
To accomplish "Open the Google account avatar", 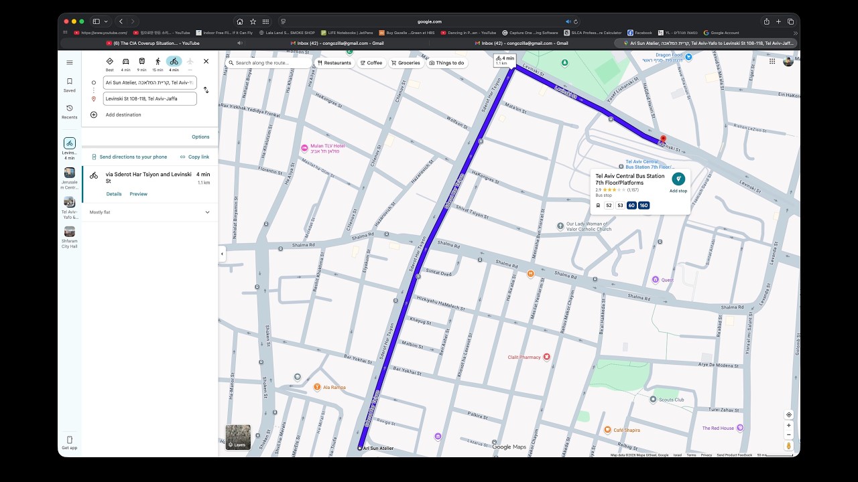I will pos(788,61).
